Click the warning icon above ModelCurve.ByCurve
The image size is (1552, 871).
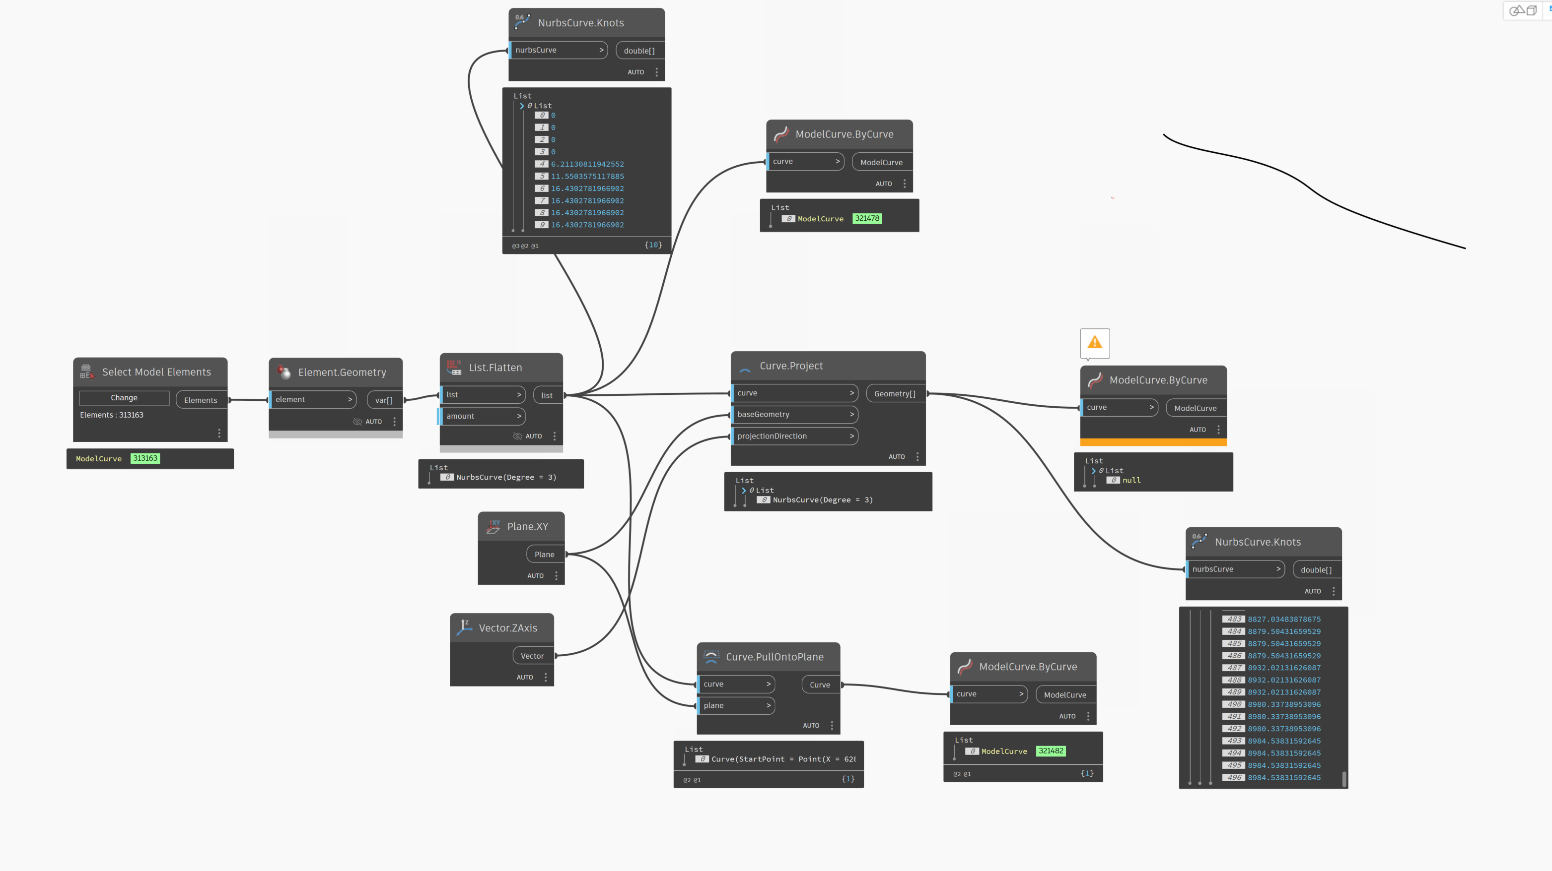(x=1094, y=343)
